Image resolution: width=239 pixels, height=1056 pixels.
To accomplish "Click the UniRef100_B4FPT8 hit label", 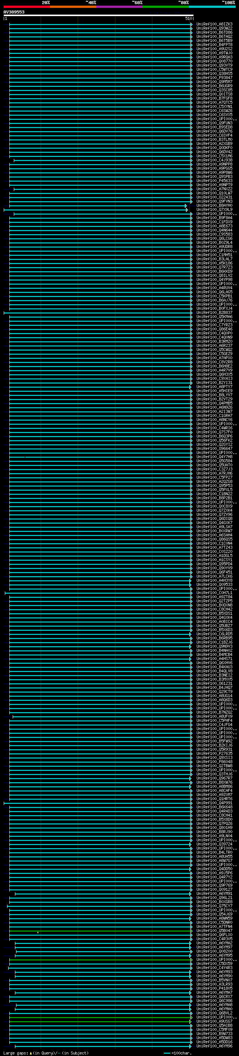I will 214,45.
